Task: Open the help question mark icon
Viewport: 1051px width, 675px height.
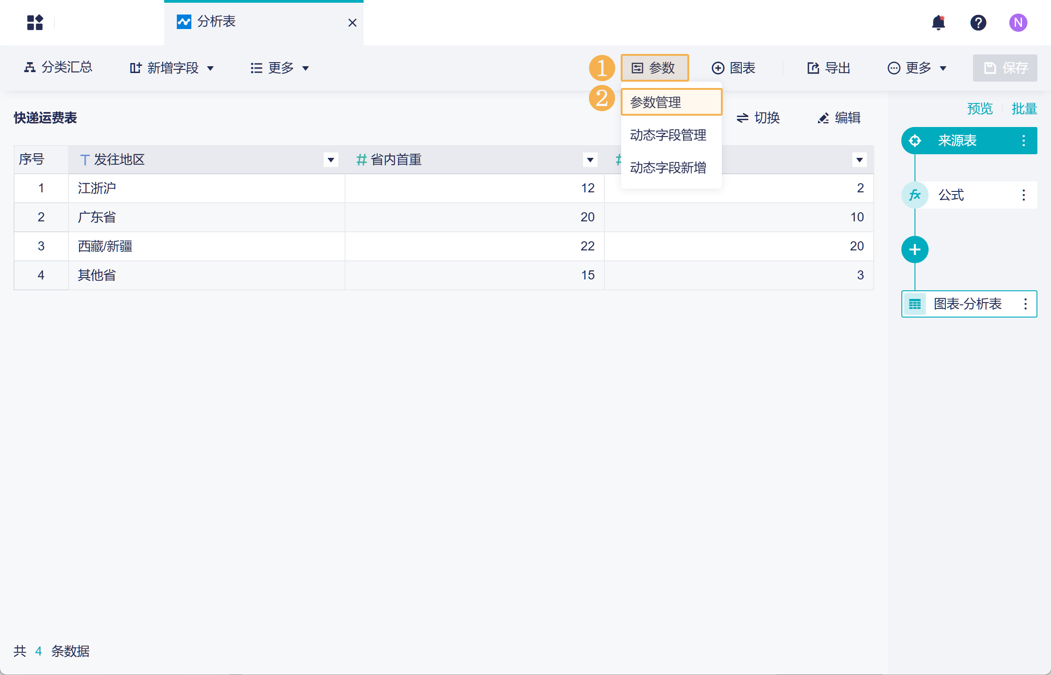Action: tap(978, 22)
